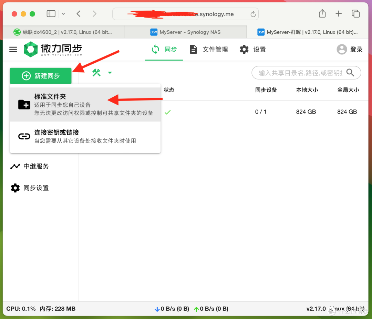The width and height of the screenshot is (372, 319).
Task: Click the 同步设置 gear icon in sidebar
Action: (15, 188)
